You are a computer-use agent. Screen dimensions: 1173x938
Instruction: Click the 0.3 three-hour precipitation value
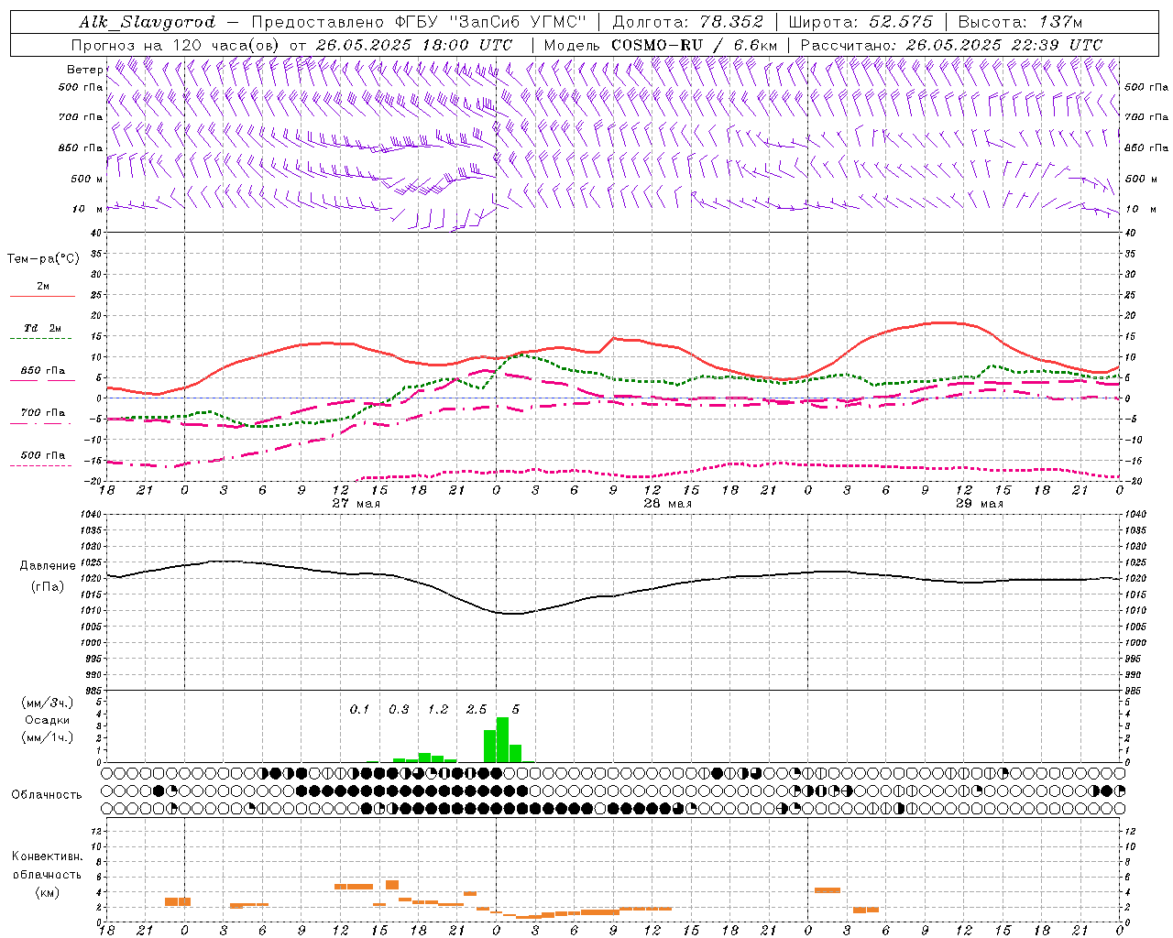click(x=399, y=710)
